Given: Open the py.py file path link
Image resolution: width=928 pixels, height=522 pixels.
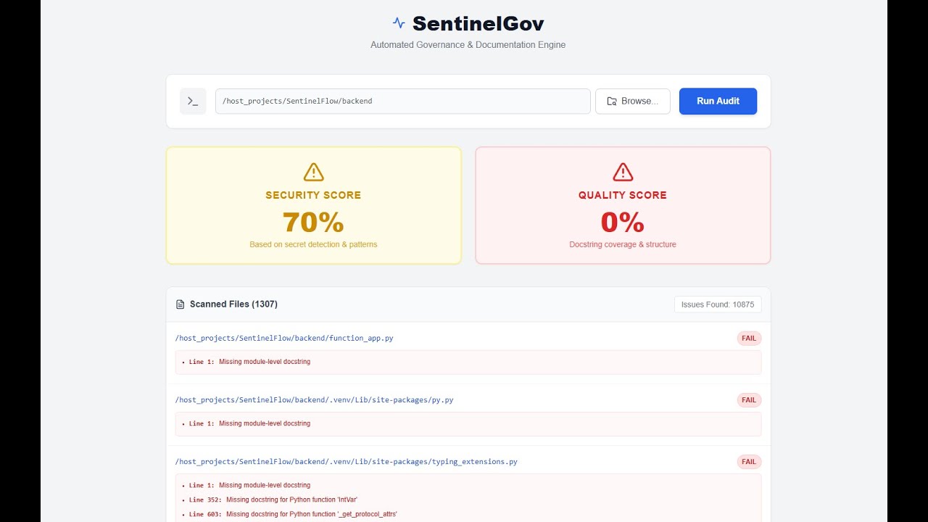Looking at the screenshot, I should [x=314, y=399].
